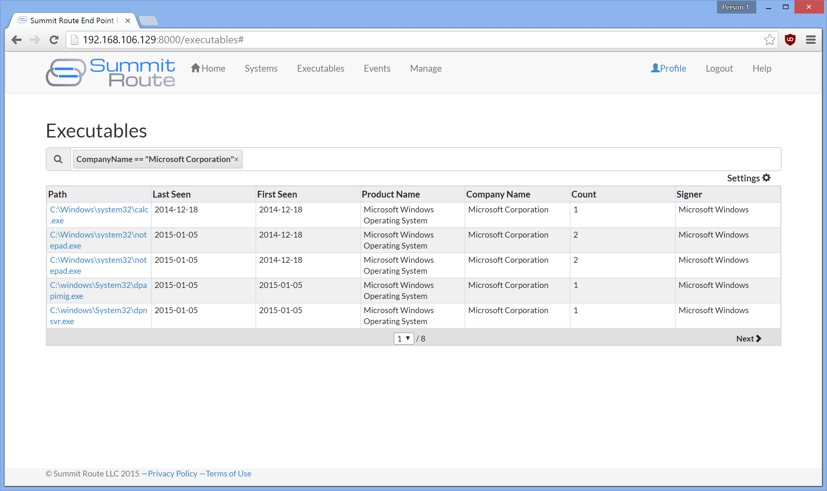Image resolution: width=827 pixels, height=491 pixels.
Task: Click the search magnifier icon
Action: coord(58,159)
